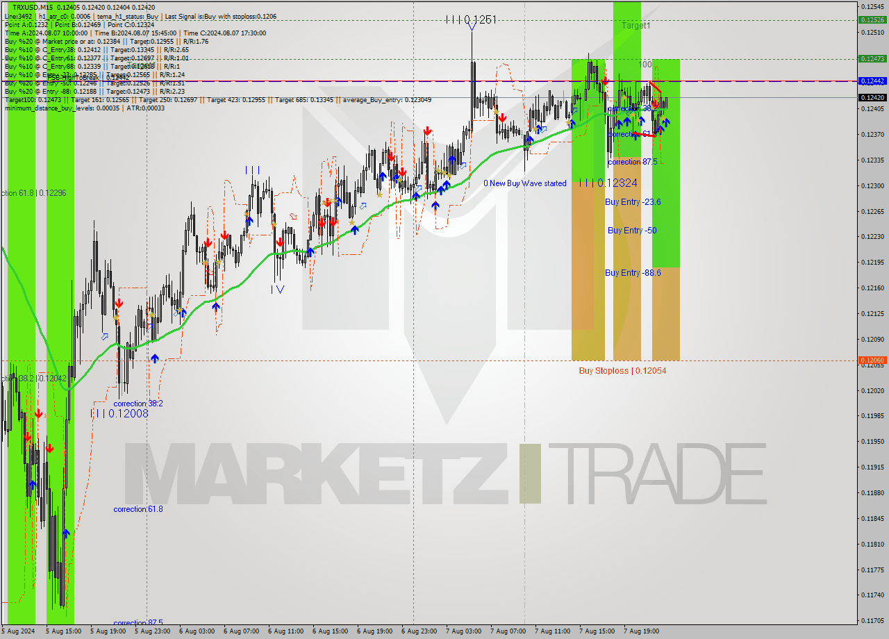Click the 'minimum_distance_buy_levels: 0.00035' info line
Viewport: 889px width, 639px height.
coord(84,108)
